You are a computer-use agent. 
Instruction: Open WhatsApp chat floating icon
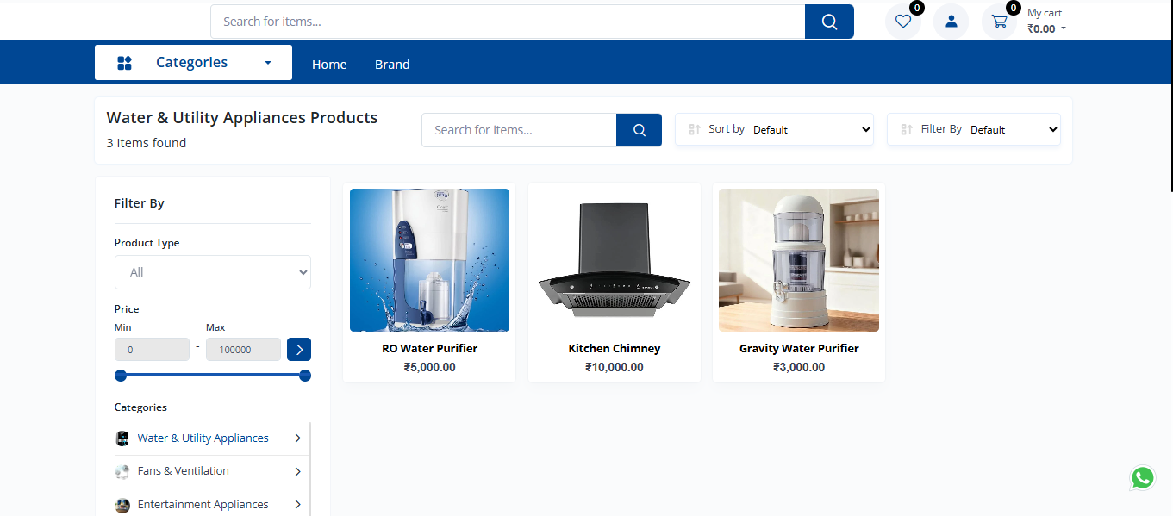point(1142,477)
